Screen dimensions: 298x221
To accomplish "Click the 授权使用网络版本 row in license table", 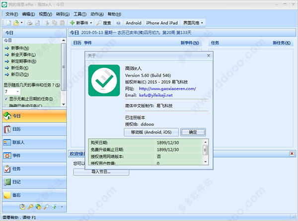I will (x=146, y=157).
